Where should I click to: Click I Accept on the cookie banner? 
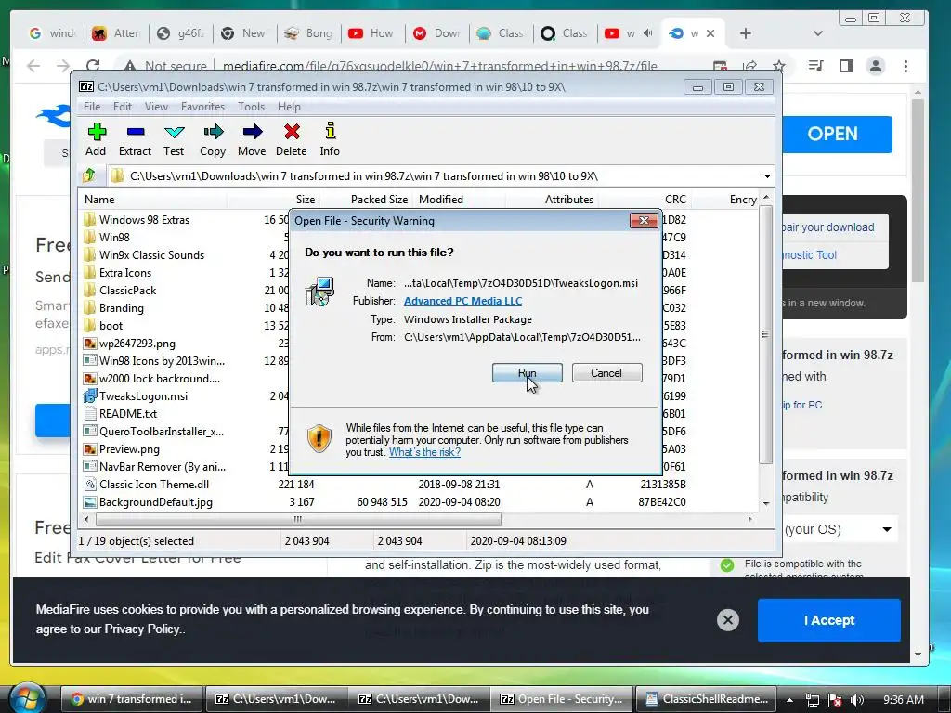[x=829, y=620]
